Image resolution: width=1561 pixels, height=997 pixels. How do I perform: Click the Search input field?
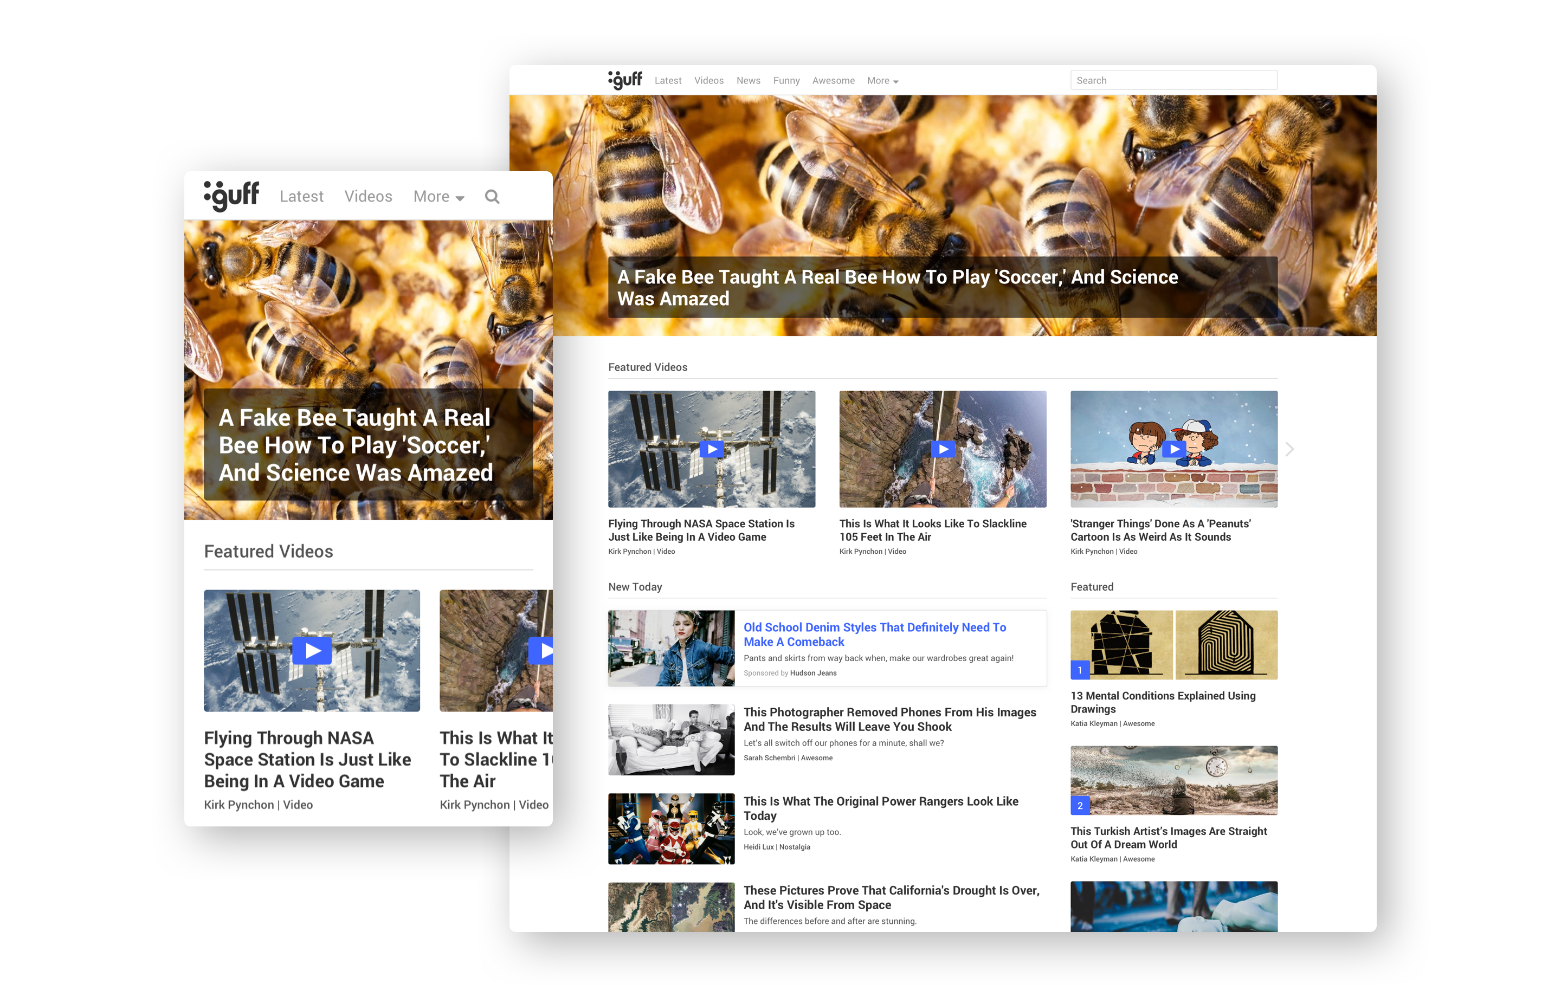pos(1173,80)
